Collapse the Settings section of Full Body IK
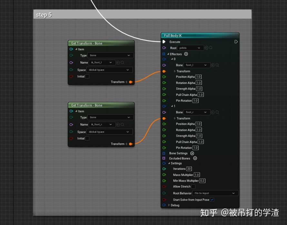The width and height of the screenshot is (287, 225). pos(169,163)
